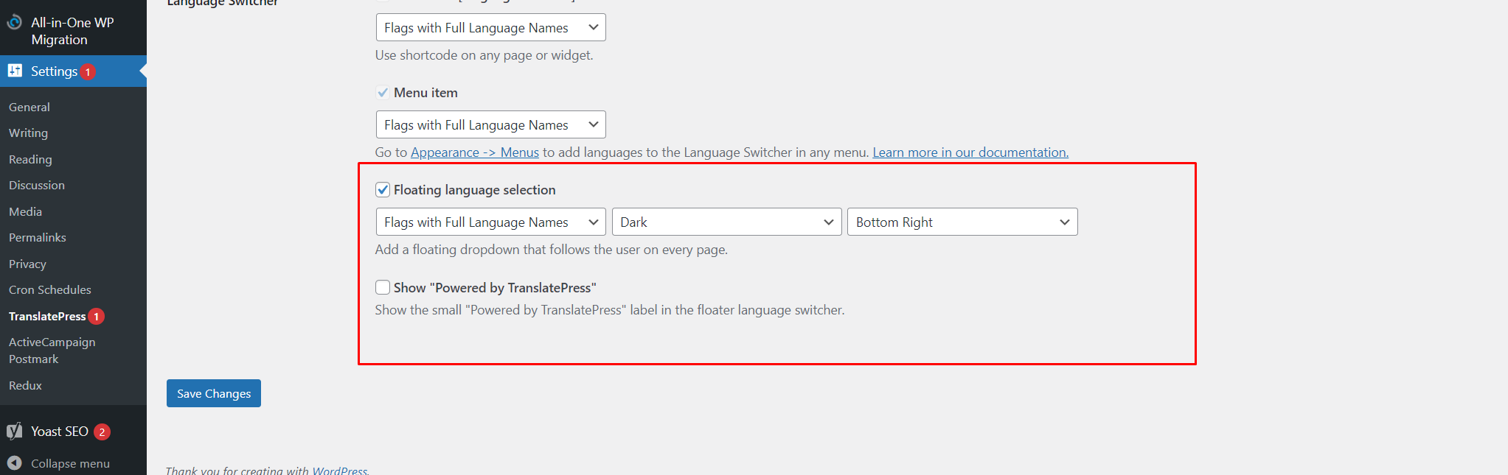Screen dimensions: 1508x475
Task: Go to General settings
Action: (29, 107)
